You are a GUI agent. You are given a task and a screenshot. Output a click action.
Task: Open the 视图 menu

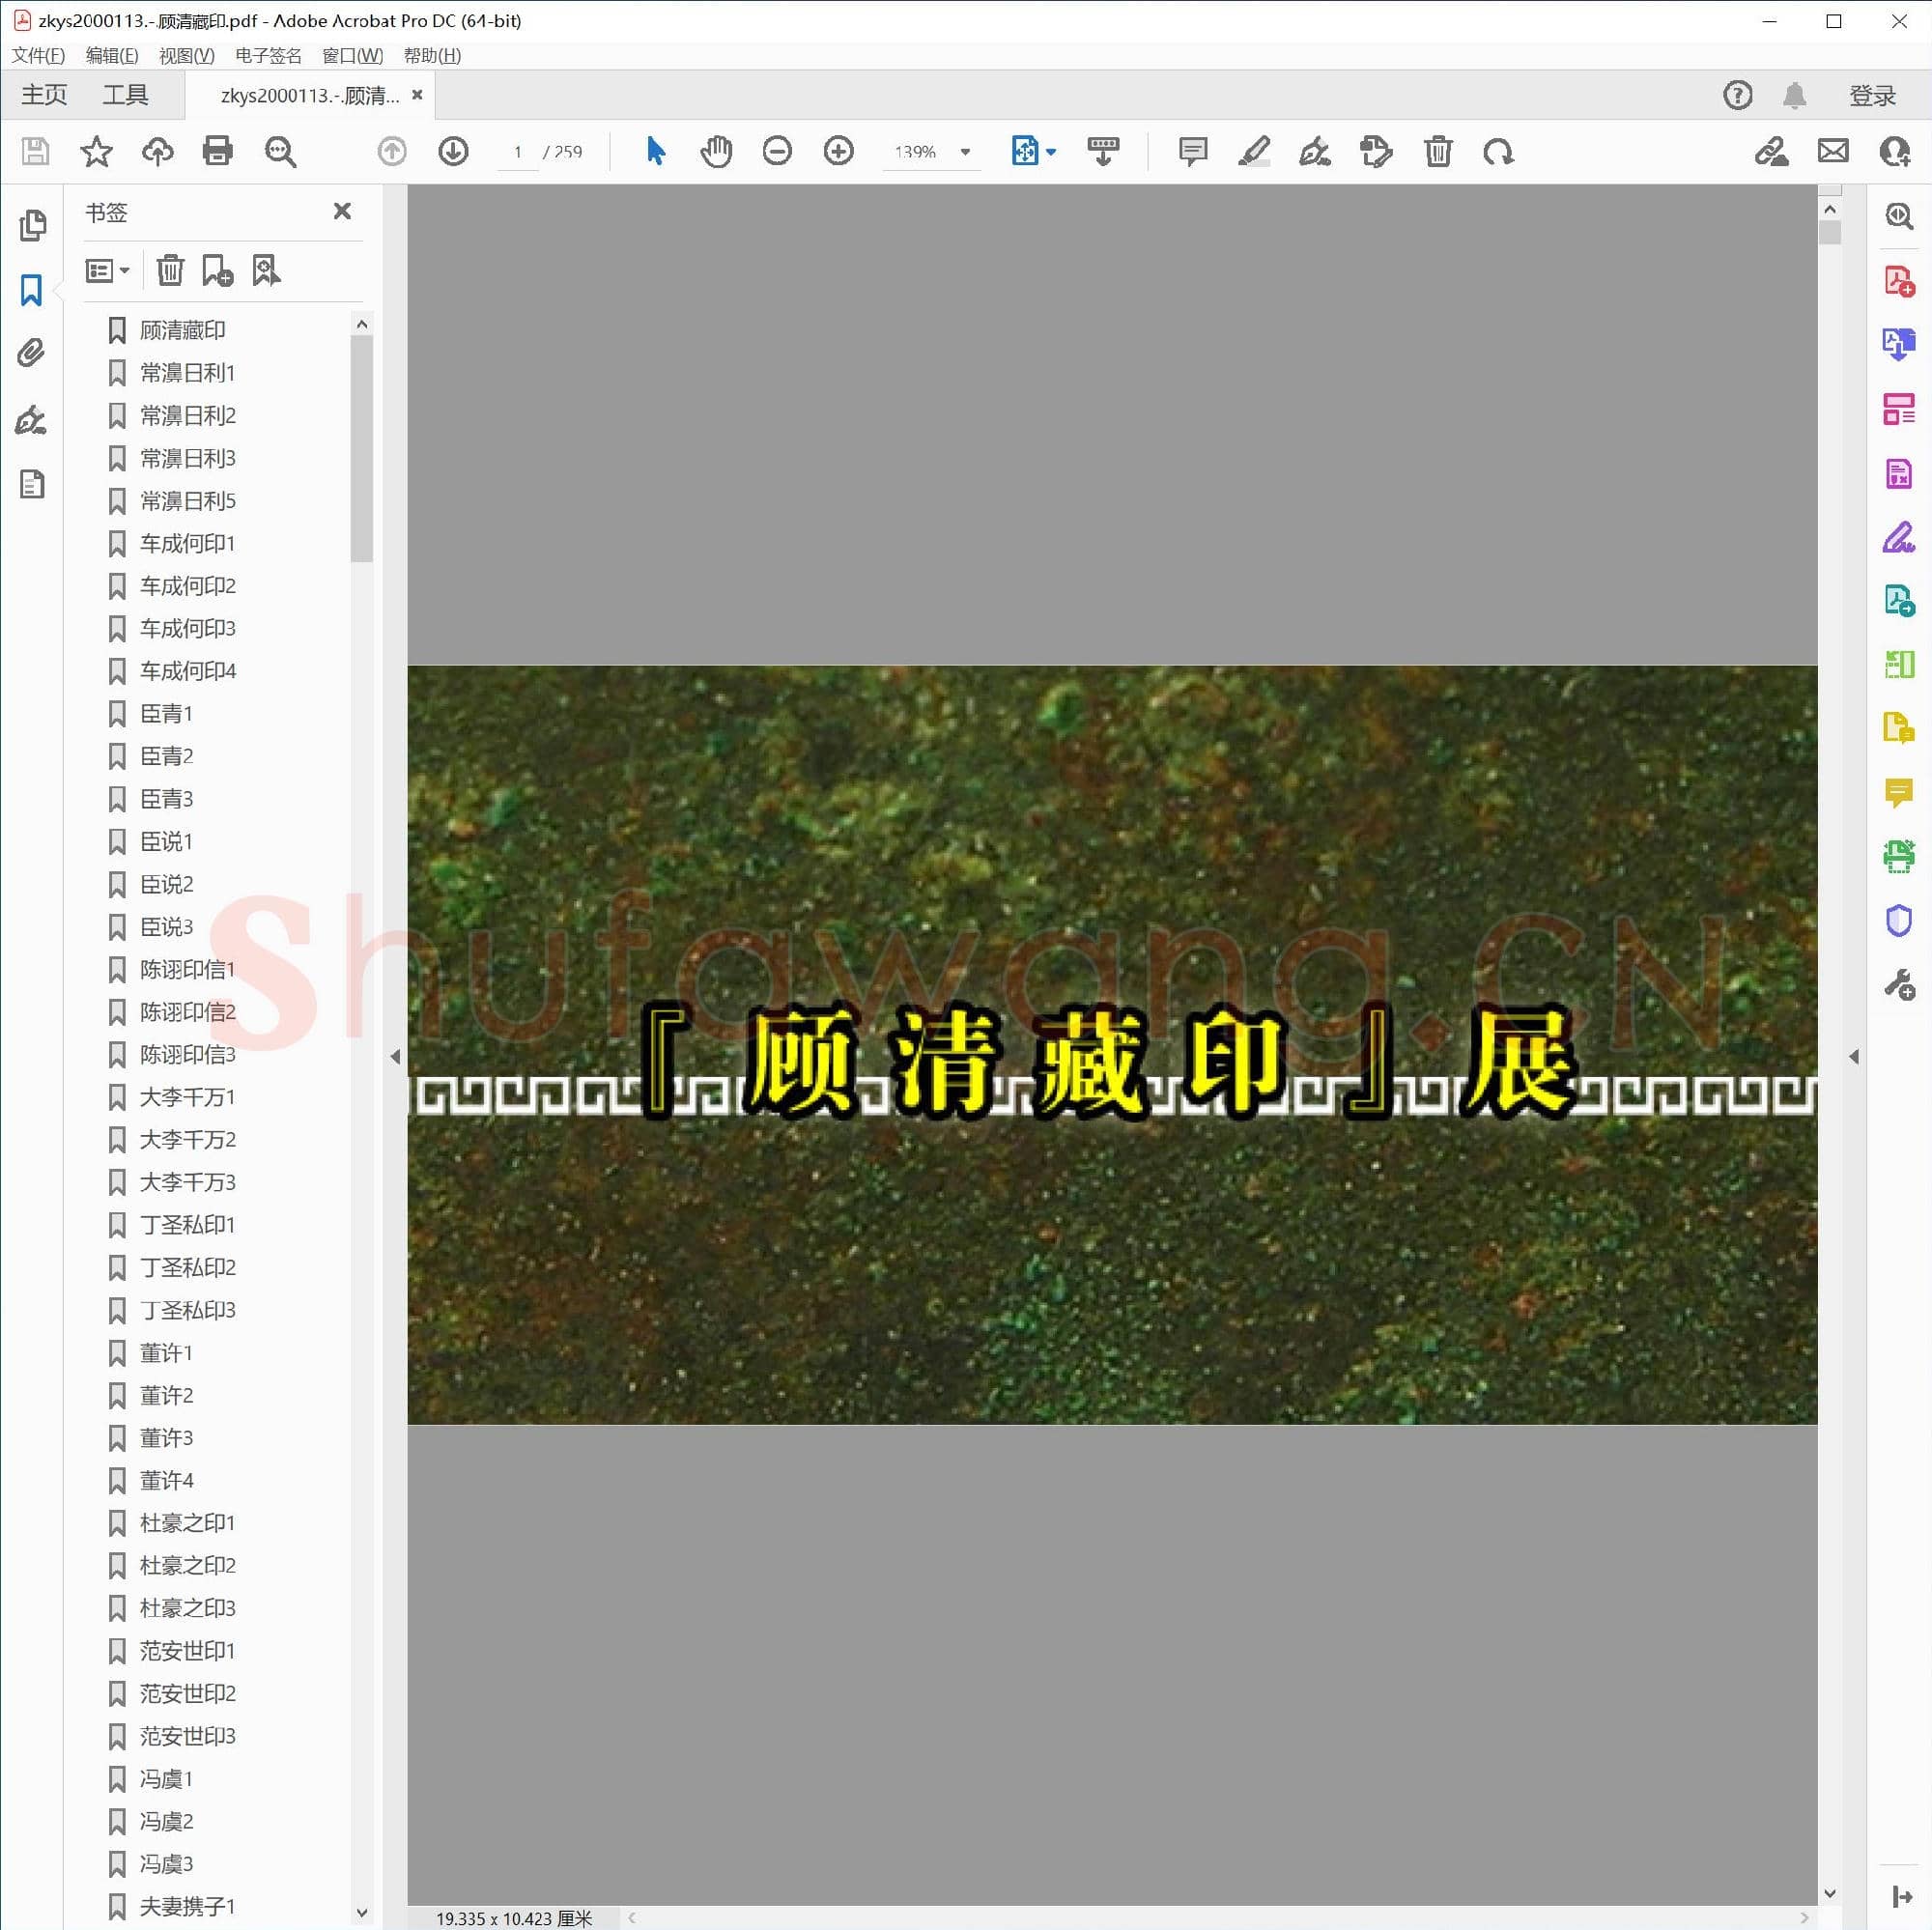point(186,56)
